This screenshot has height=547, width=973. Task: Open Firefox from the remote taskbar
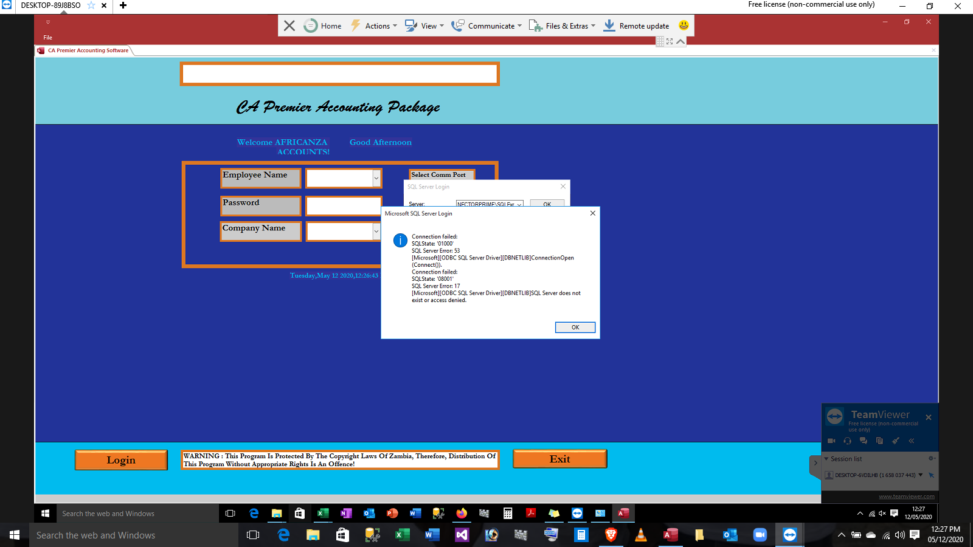(462, 514)
